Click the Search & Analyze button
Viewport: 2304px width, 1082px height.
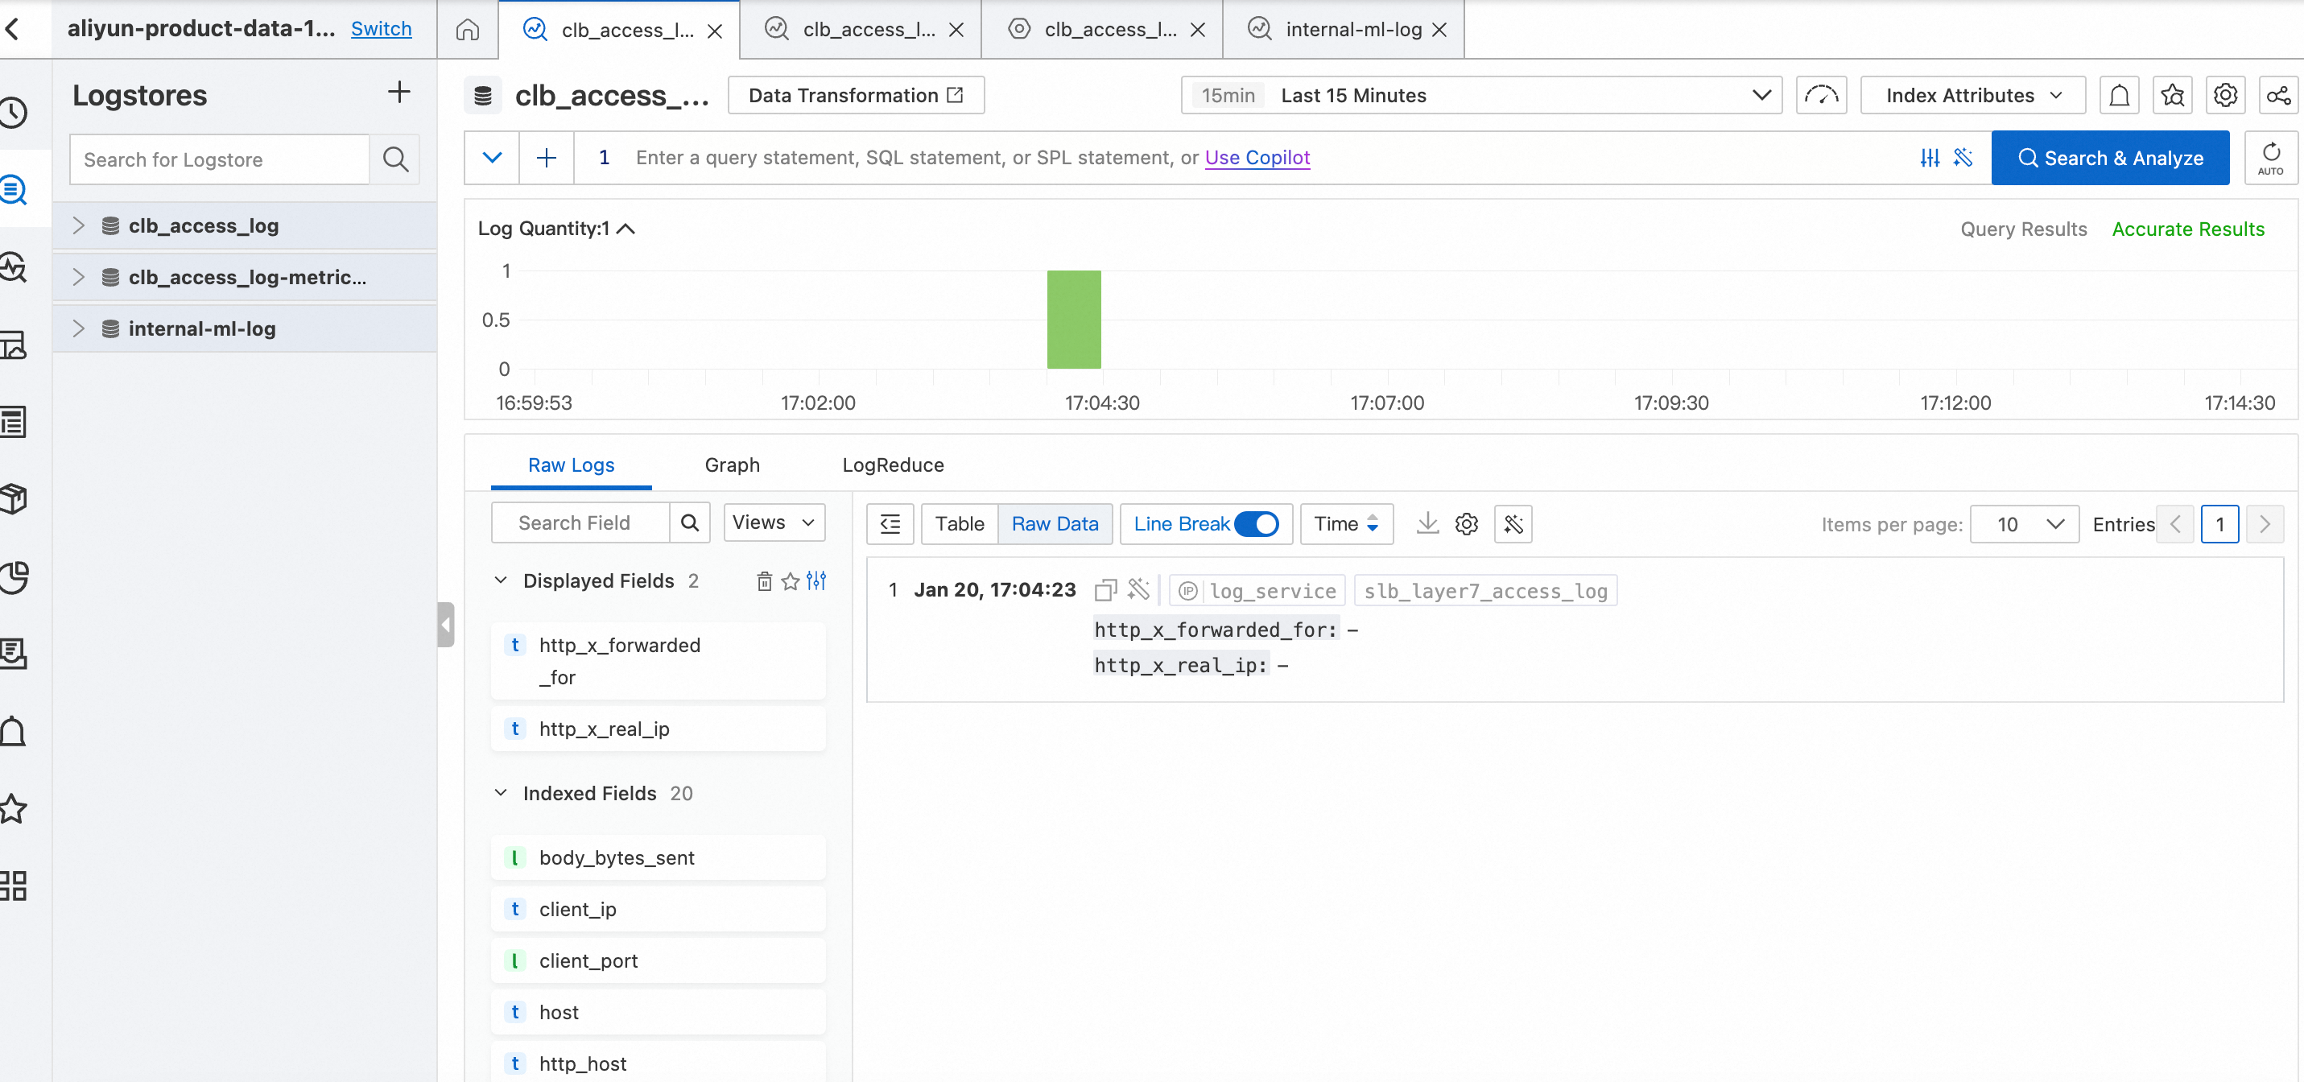coord(2111,157)
